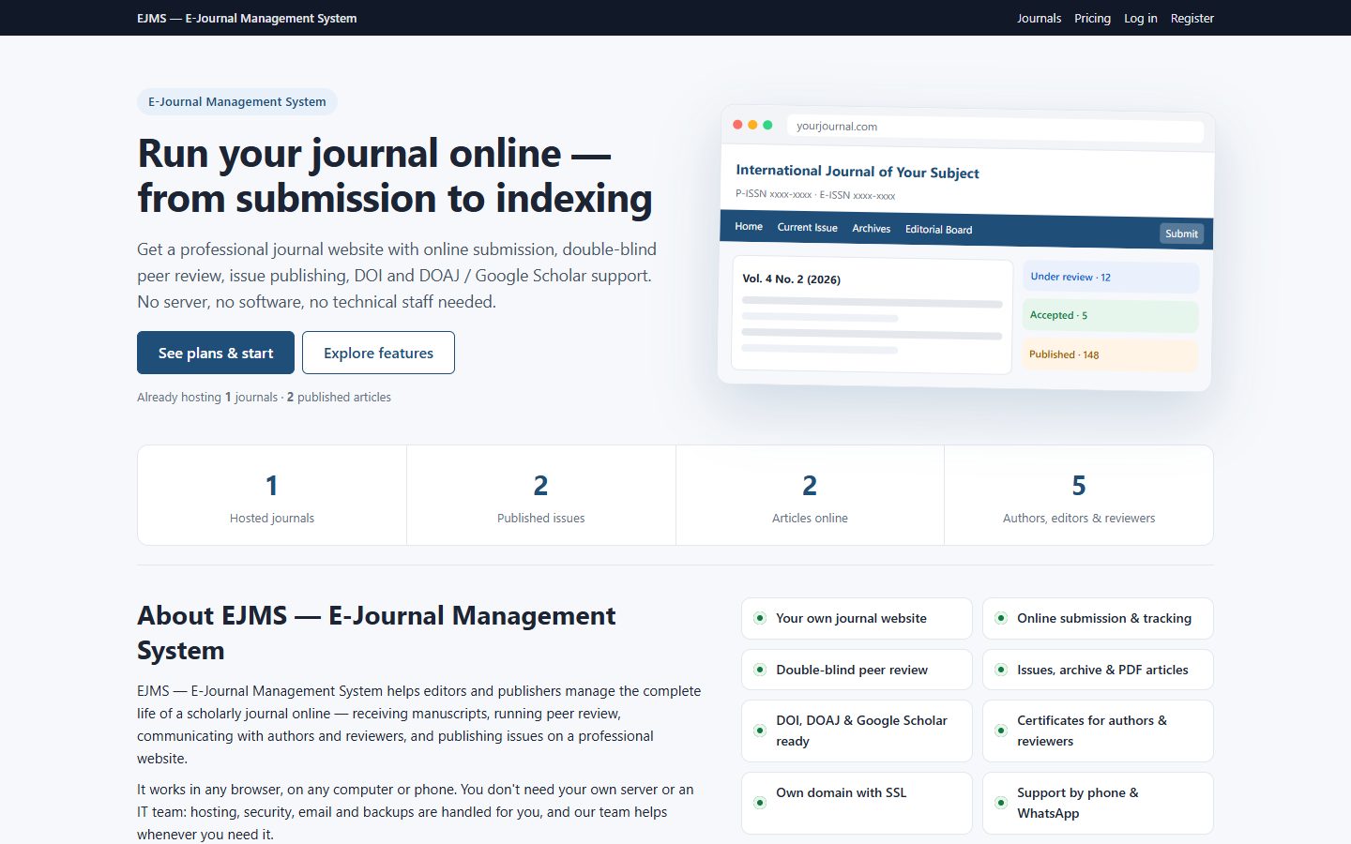Click the green bullet beside Certificates for authors & reviewers

1001,731
